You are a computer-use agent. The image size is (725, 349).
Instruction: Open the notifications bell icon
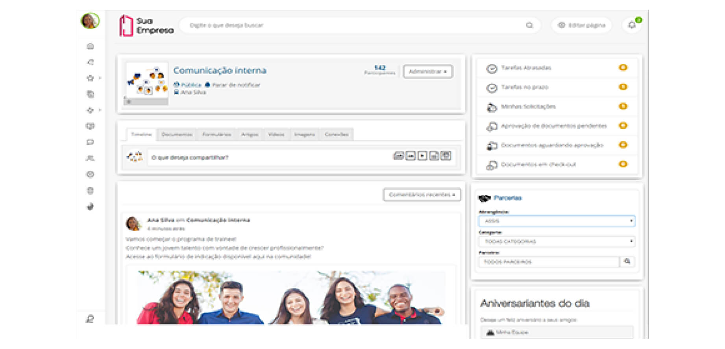pos(632,25)
